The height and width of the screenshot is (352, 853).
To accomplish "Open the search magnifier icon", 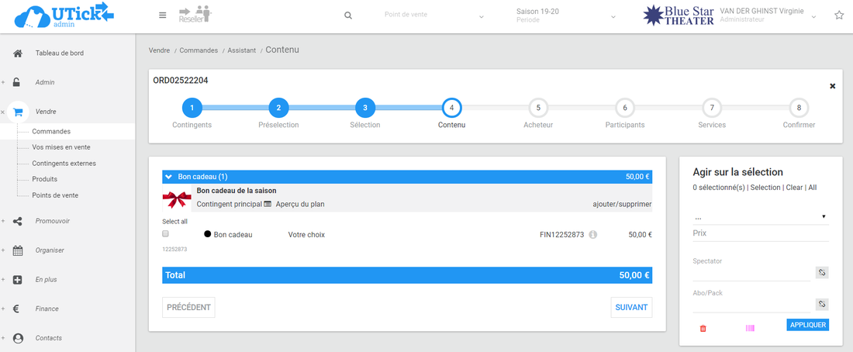I will point(348,16).
